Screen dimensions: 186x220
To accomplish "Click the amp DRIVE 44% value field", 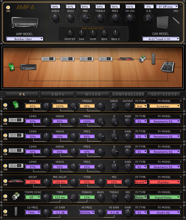I will point(55,6).
